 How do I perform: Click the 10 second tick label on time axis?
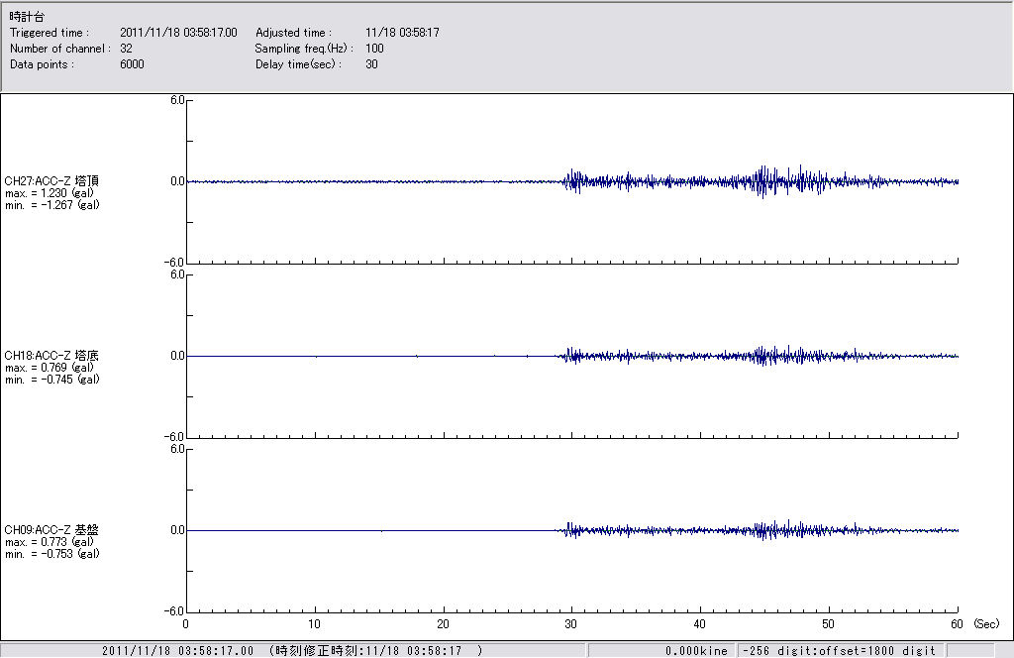point(315,624)
